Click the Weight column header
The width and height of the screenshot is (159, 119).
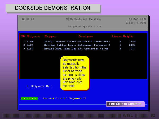pos(128,36)
